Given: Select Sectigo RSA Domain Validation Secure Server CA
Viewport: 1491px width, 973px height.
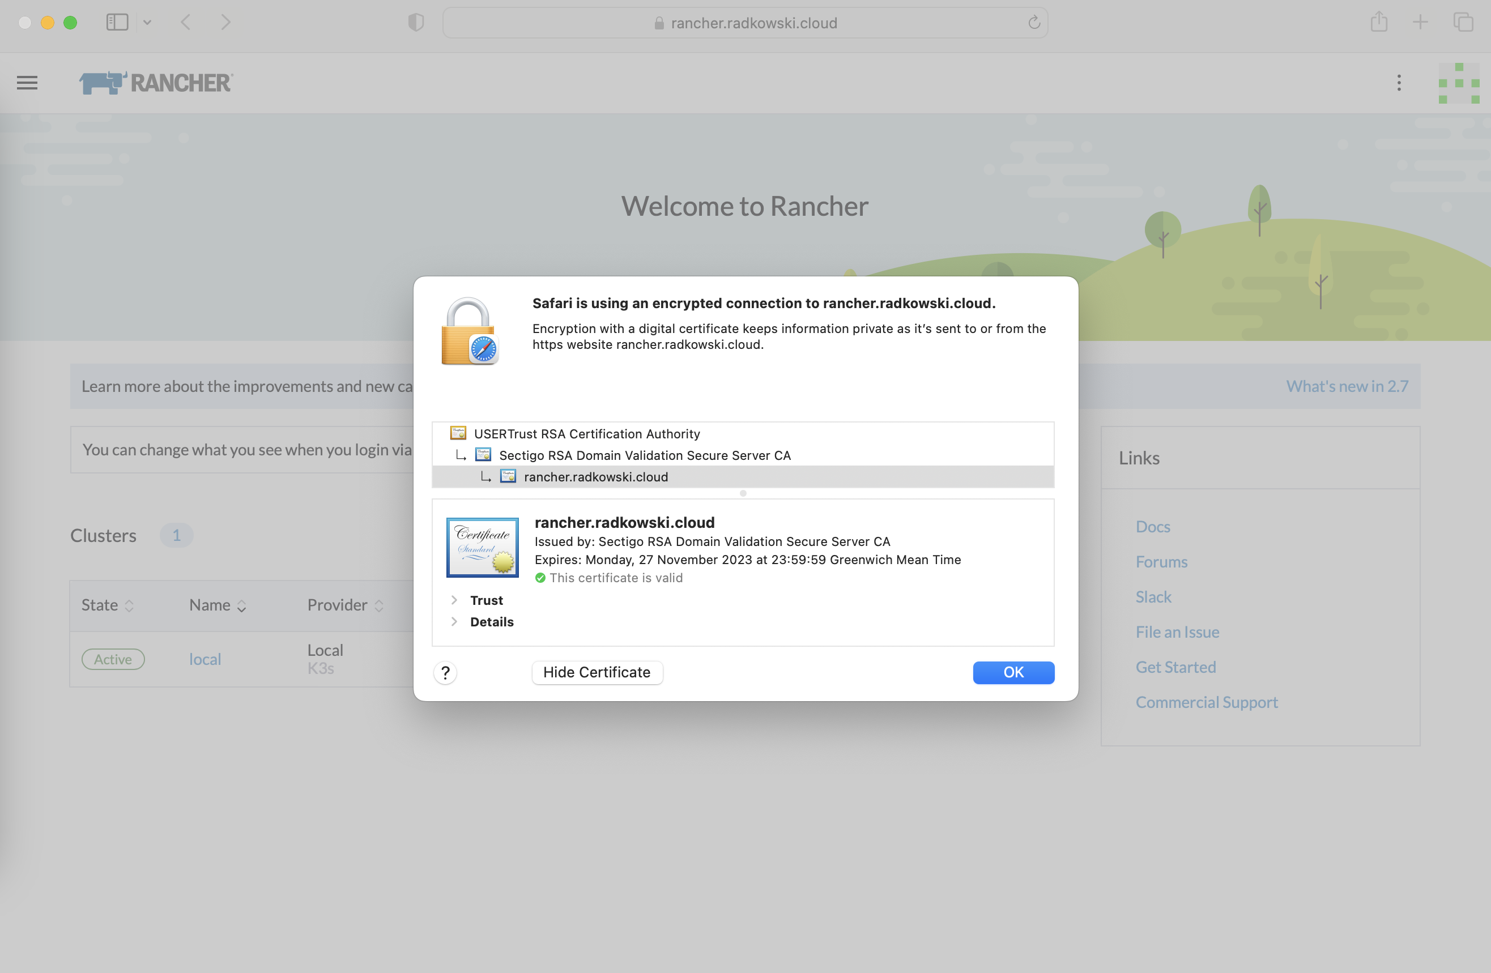Looking at the screenshot, I should click(743, 455).
